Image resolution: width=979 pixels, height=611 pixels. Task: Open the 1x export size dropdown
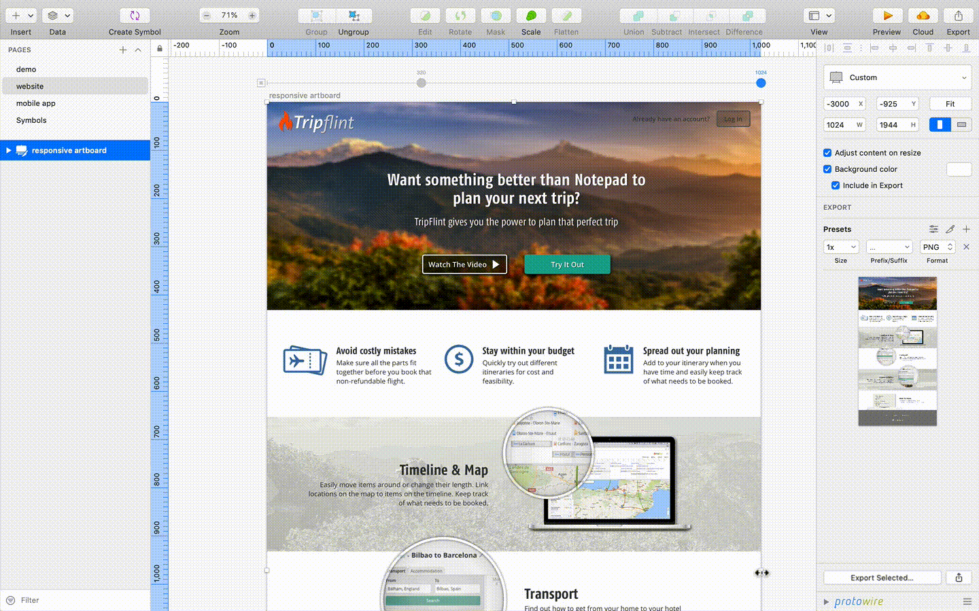[x=841, y=247]
